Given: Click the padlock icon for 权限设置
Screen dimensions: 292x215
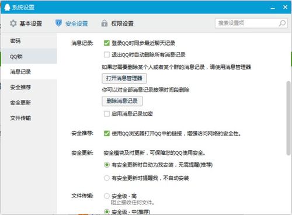Looking at the screenshot, I should click(105, 23).
